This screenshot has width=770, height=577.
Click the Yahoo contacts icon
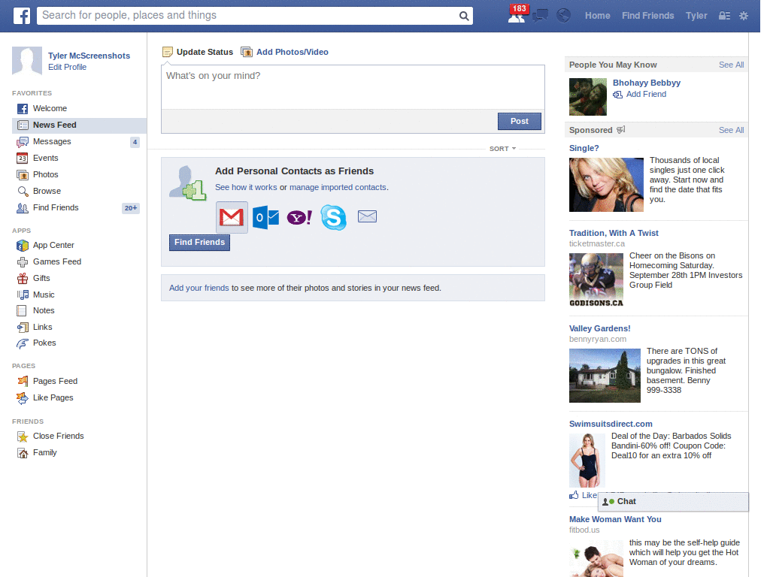299,217
